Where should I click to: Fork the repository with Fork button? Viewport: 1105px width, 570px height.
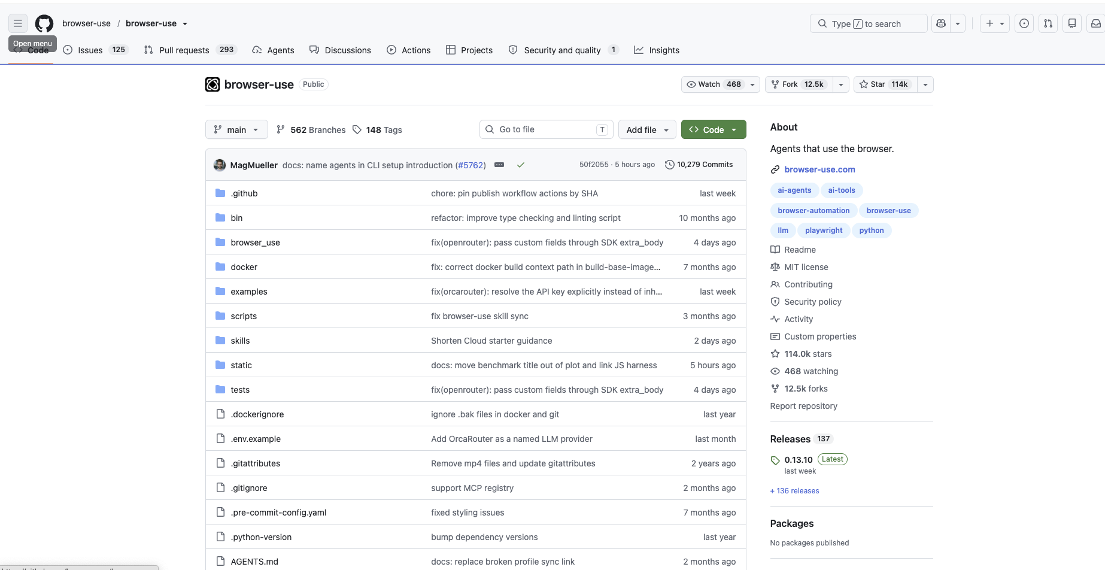point(799,84)
